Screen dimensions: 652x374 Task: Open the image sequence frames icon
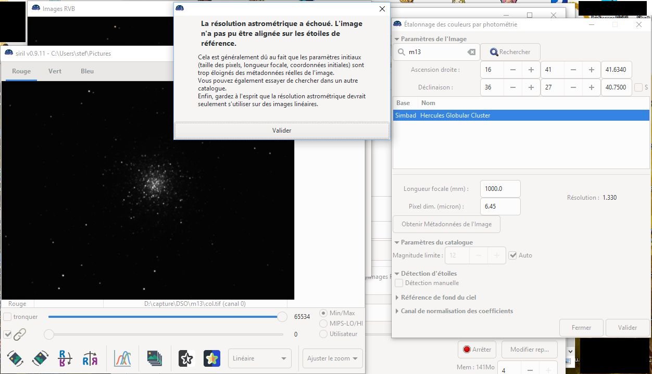(154, 358)
